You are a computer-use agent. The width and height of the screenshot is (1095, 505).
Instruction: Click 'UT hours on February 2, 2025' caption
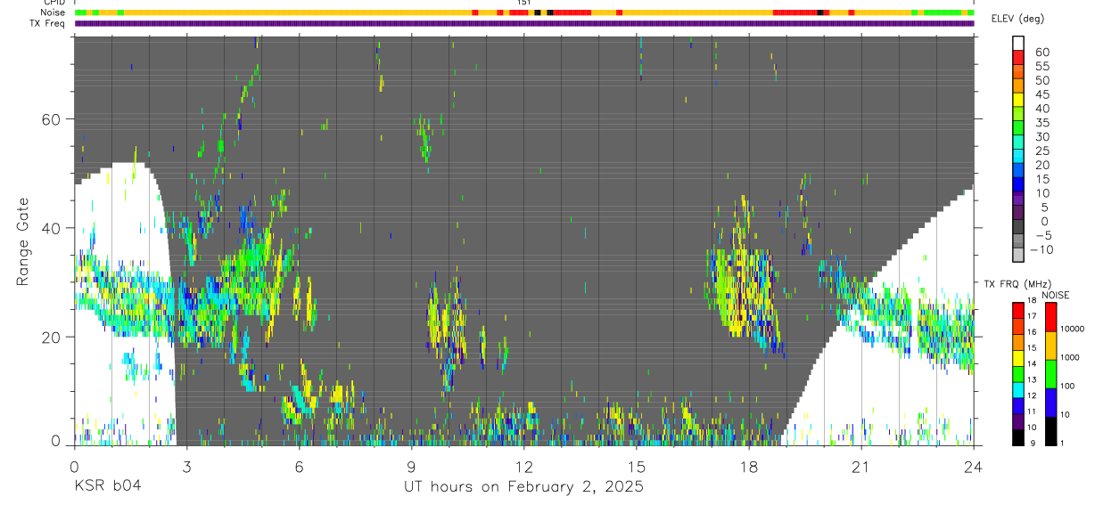click(x=524, y=487)
